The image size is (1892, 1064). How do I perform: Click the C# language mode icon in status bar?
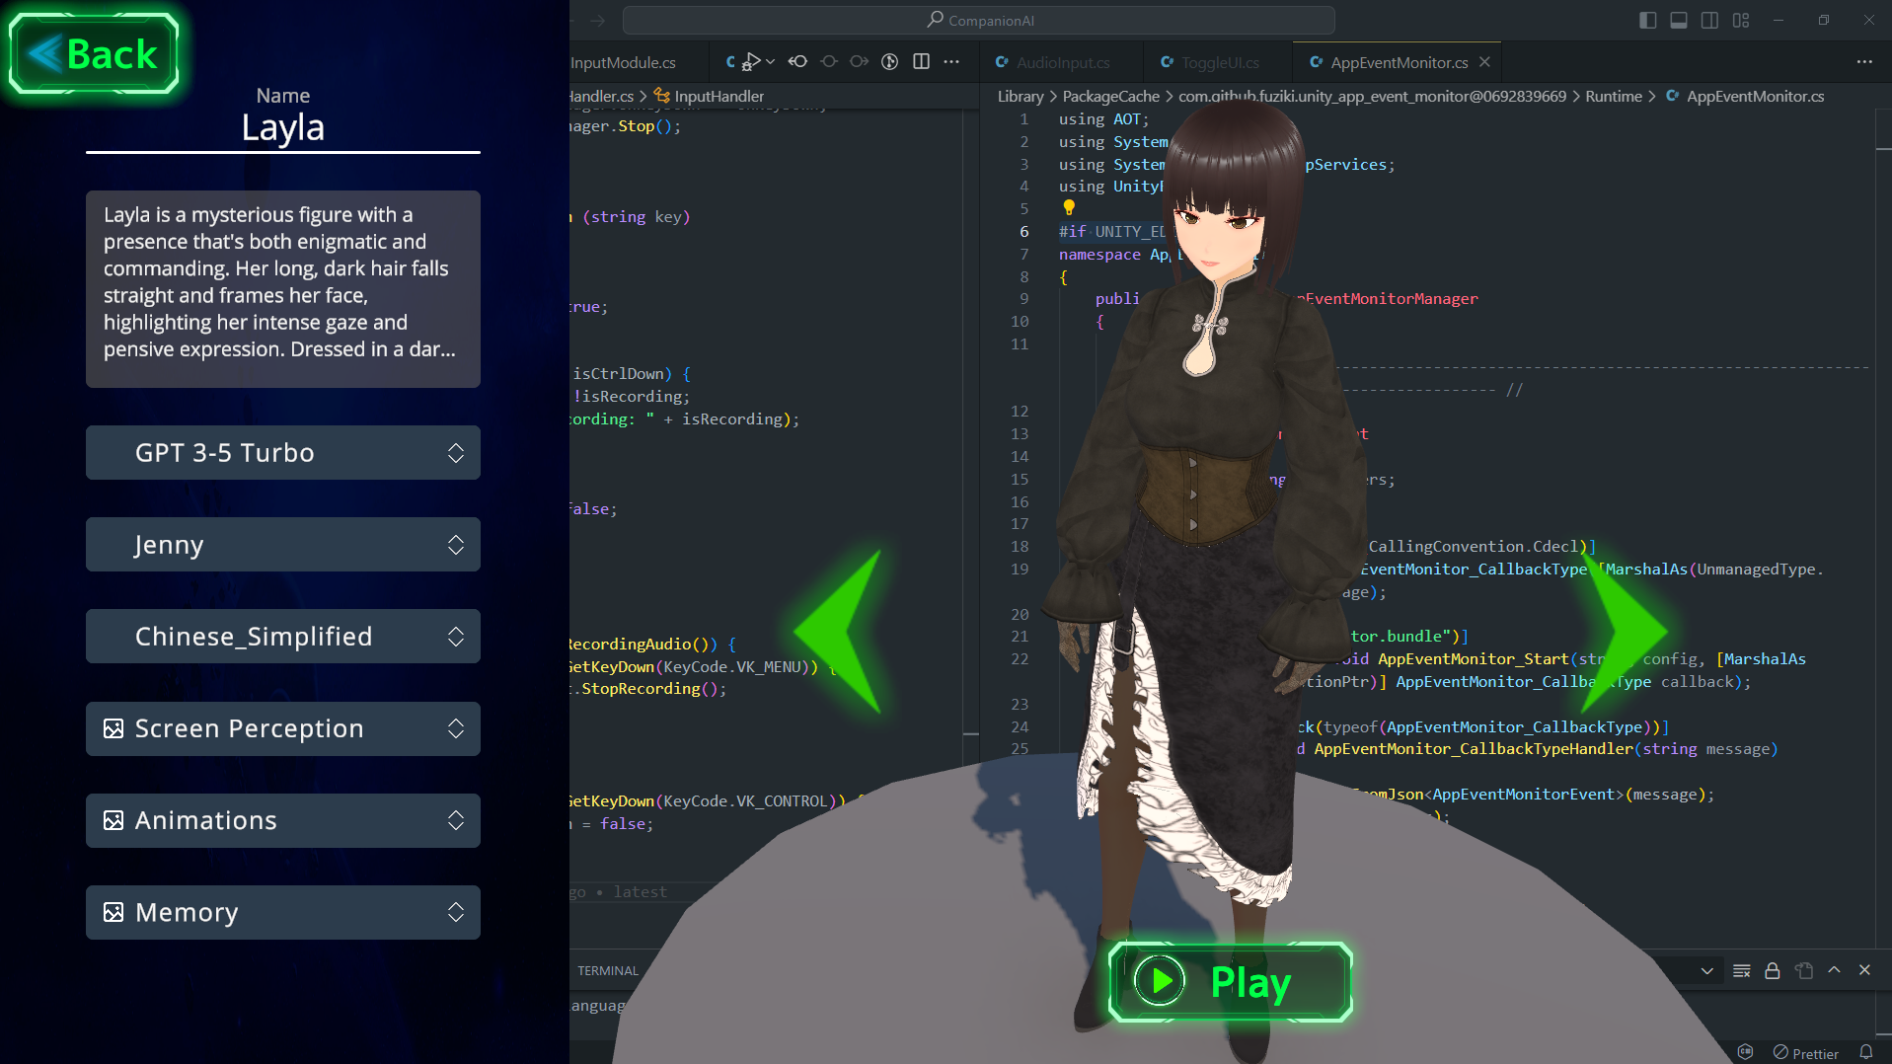(x=1744, y=1052)
